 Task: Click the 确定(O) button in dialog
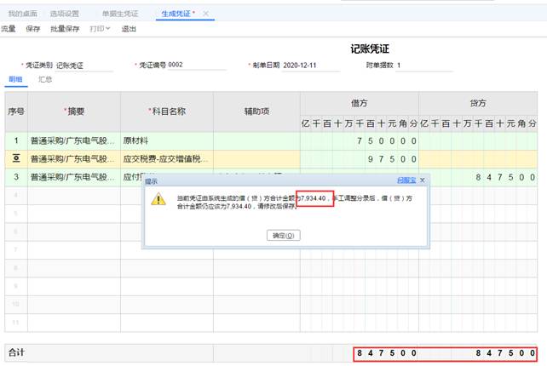click(x=281, y=235)
